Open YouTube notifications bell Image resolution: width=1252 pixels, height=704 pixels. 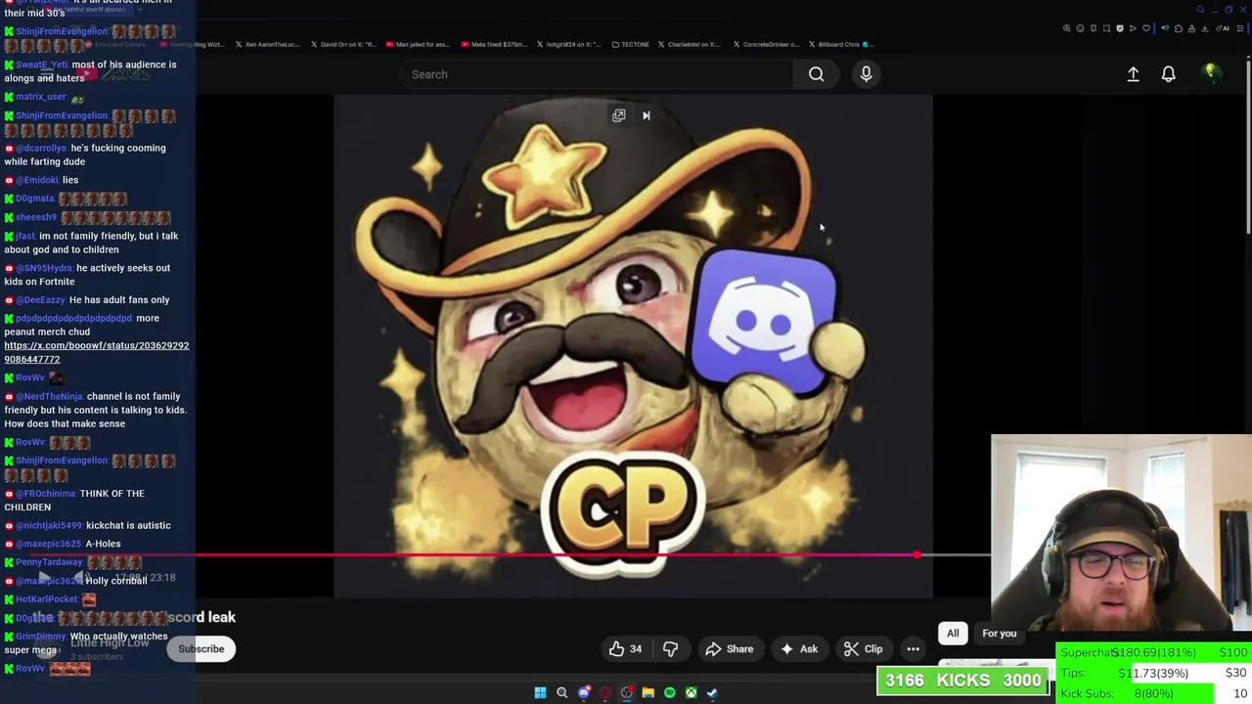[1168, 74]
